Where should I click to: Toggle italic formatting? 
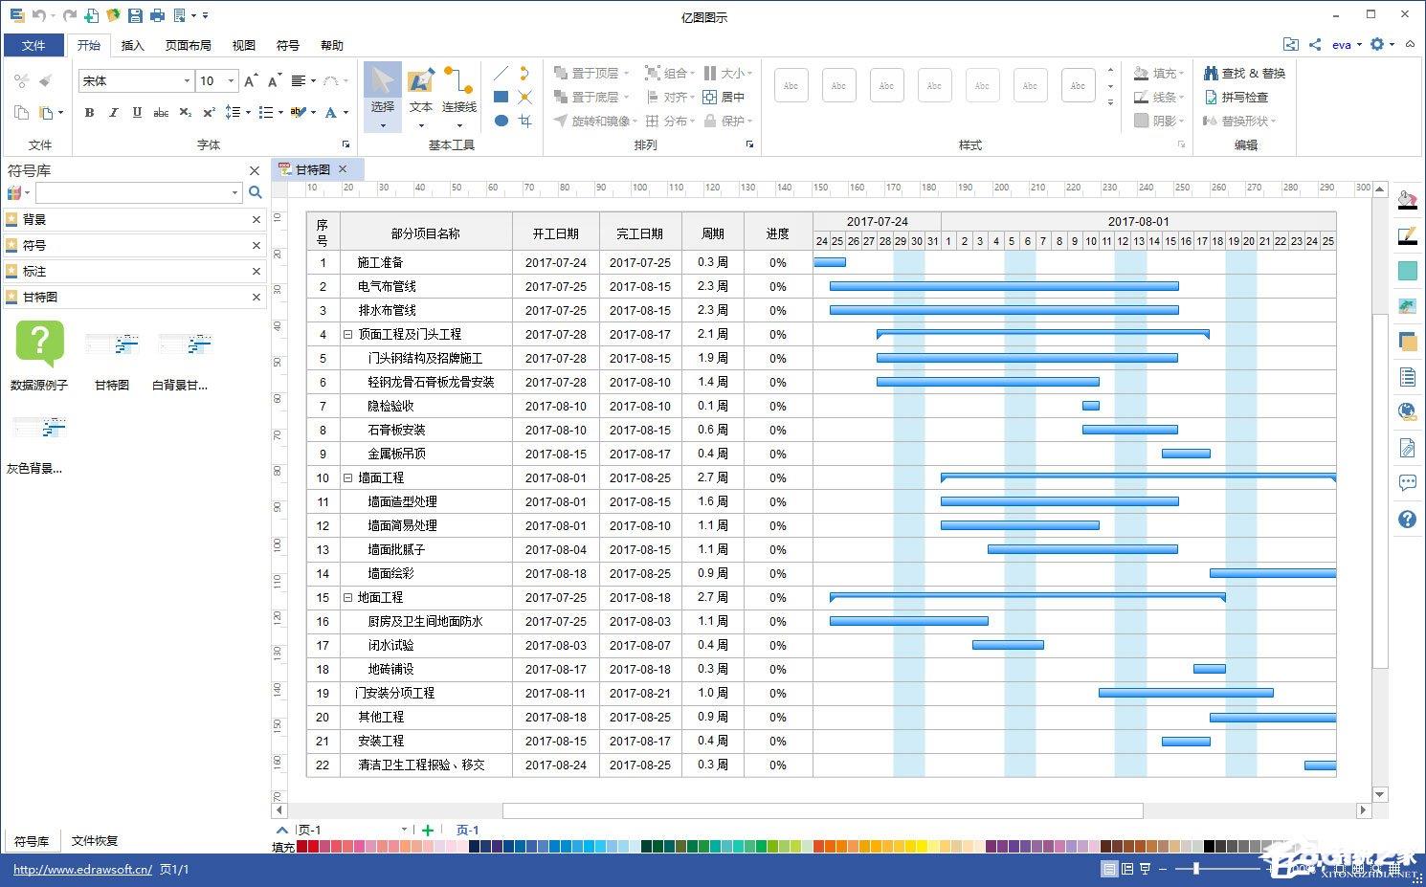(113, 112)
